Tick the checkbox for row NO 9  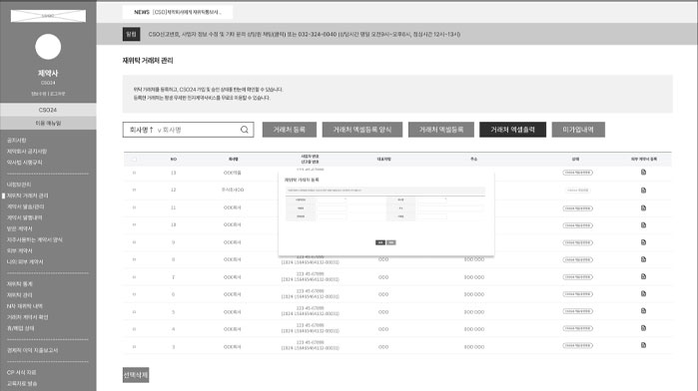[x=134, y=242]
